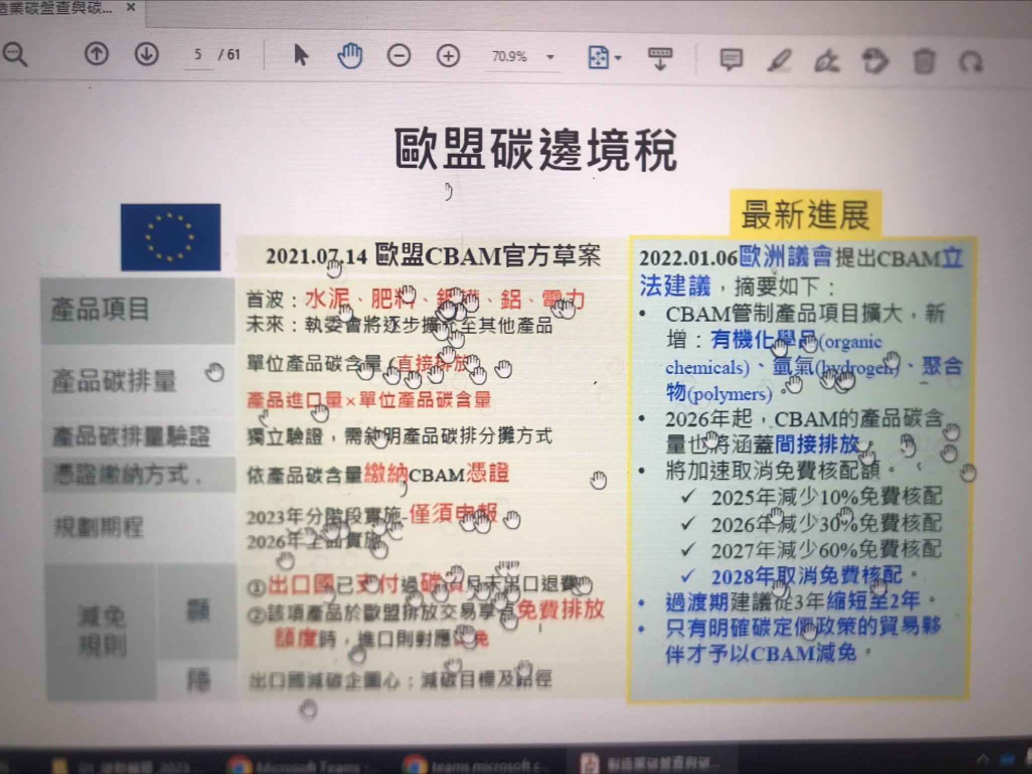
Task: Click the find text magnifier icon
Action: [x=15, y=54]
